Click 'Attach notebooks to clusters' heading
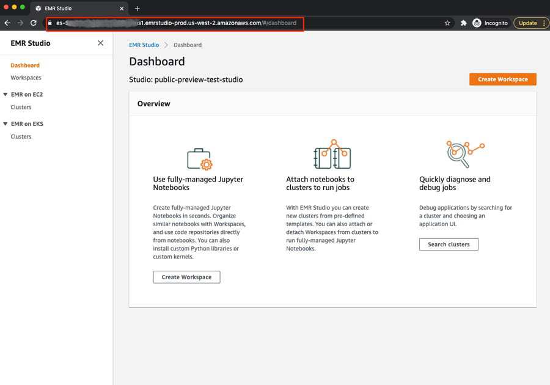Image resolution: width=550 pixels, height=385 pixels. [320, 183]
